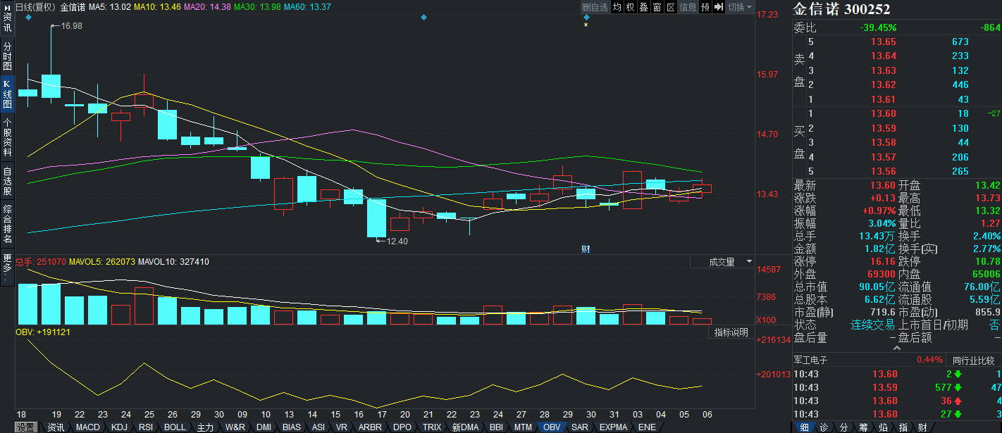Select the 焰 tab in quote panel

883,427
